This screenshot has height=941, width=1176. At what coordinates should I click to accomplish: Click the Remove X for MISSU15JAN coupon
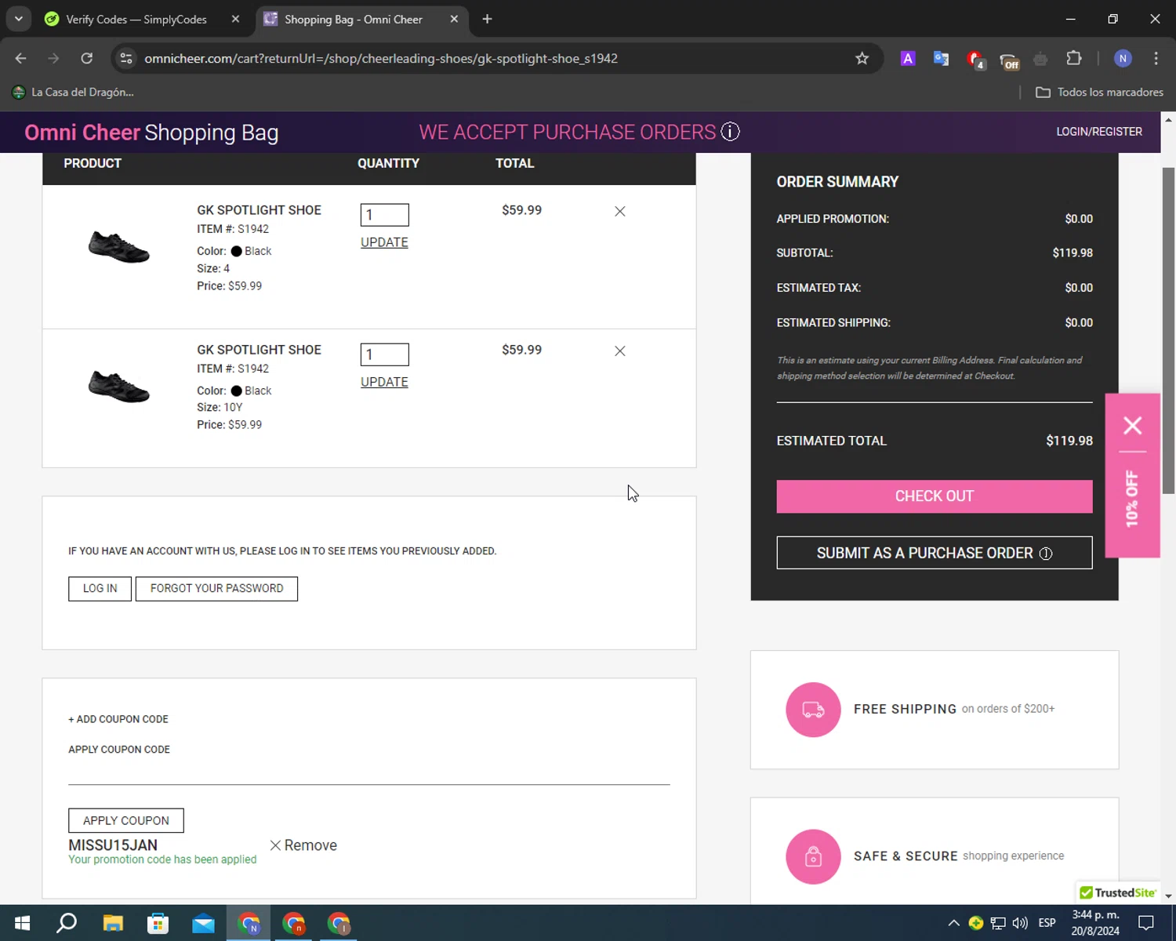coord(275,845)
